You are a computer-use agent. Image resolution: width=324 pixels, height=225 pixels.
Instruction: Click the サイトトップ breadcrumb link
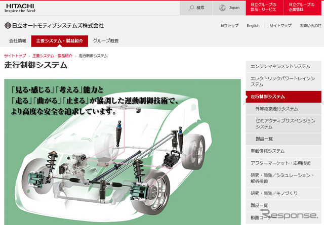(x=15, y=56)
